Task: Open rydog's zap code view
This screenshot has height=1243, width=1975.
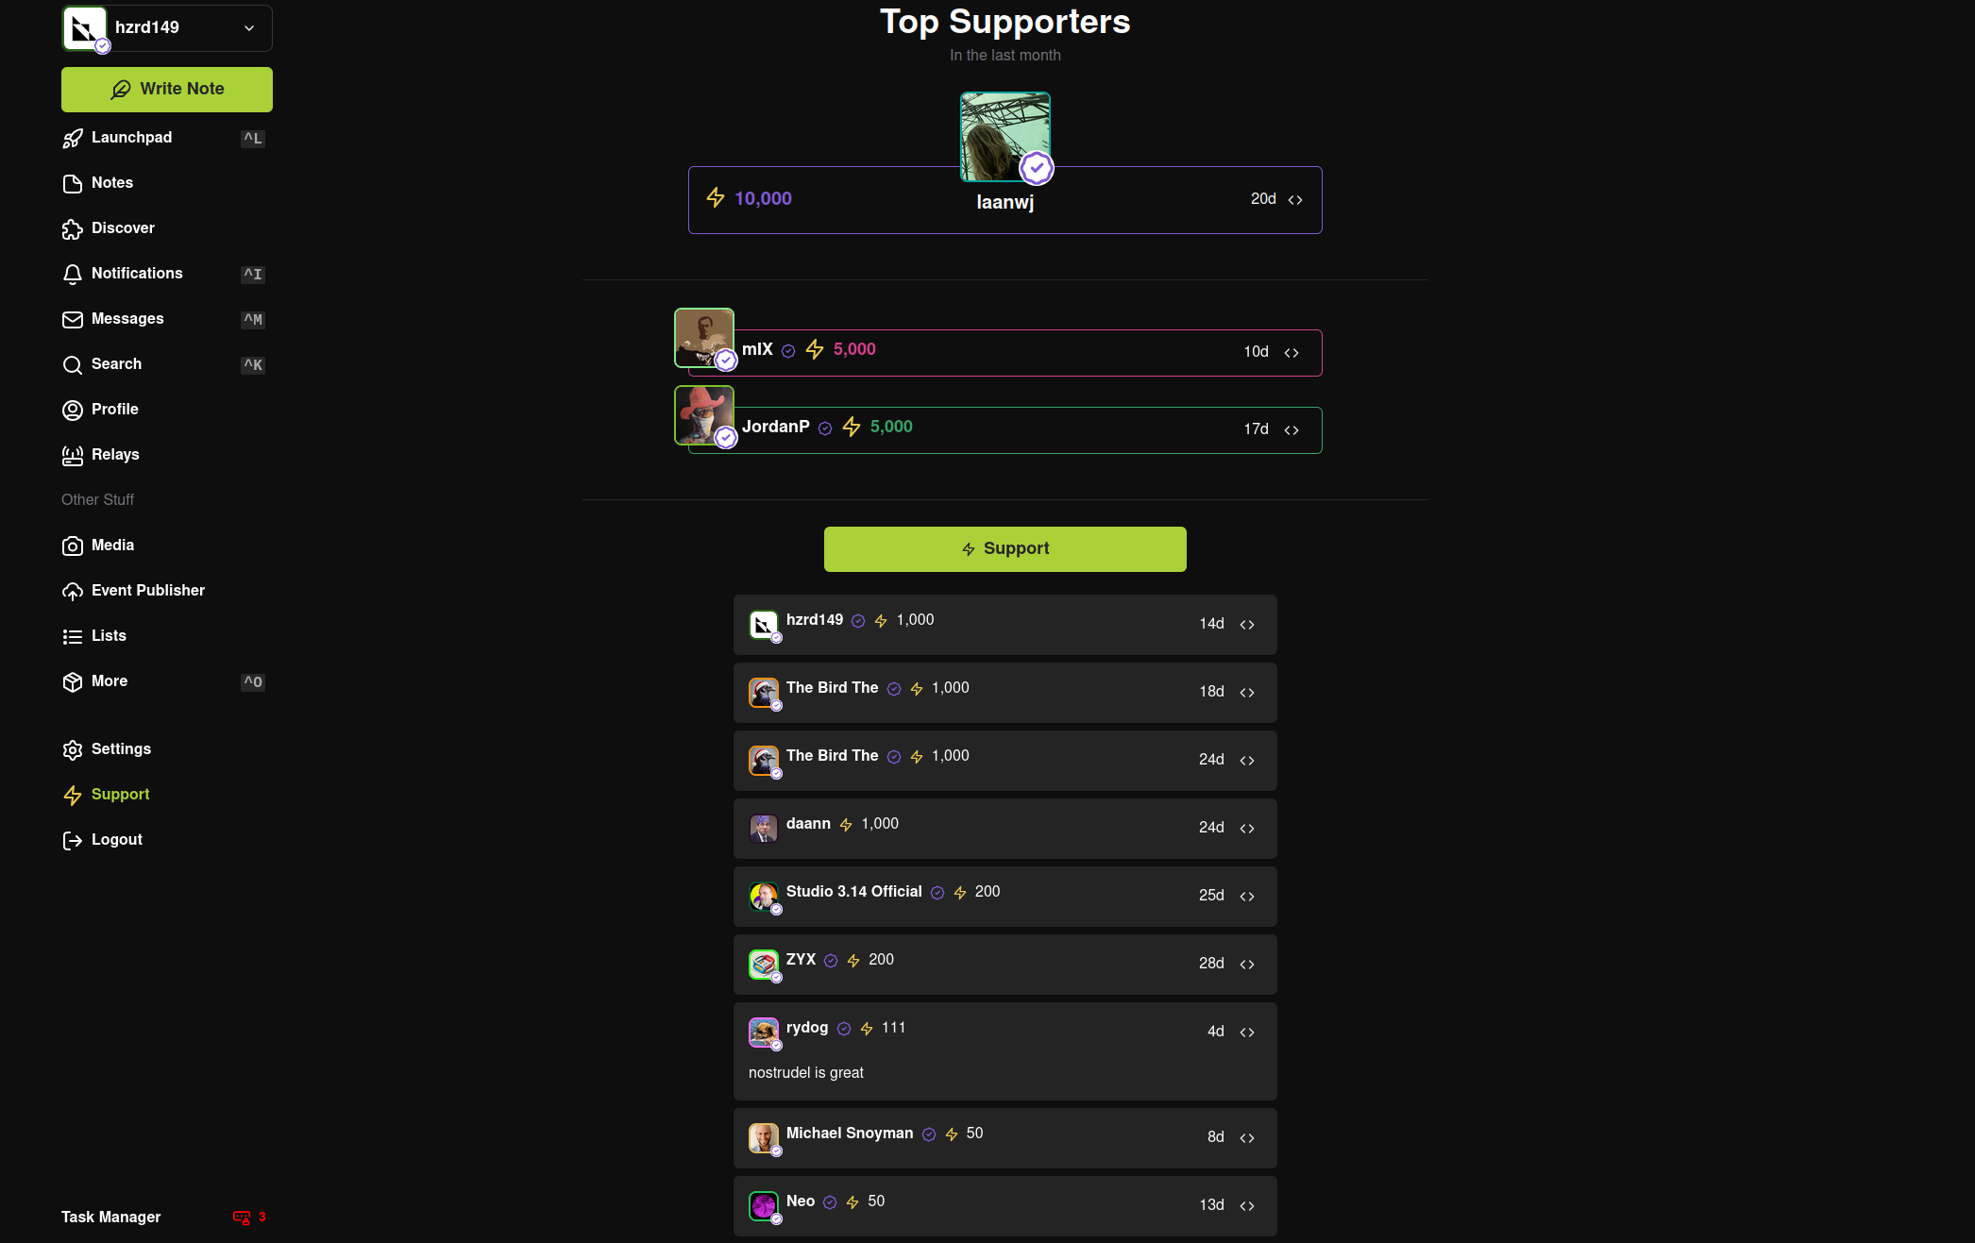Action: (1247, 1033)
